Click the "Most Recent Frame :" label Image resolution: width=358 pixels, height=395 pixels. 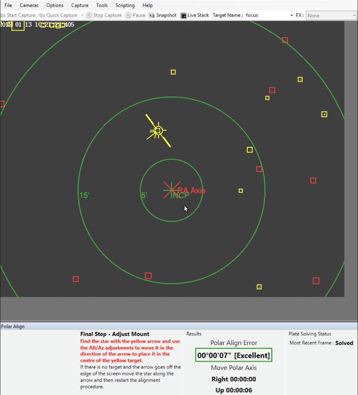[x=311, y=343]
